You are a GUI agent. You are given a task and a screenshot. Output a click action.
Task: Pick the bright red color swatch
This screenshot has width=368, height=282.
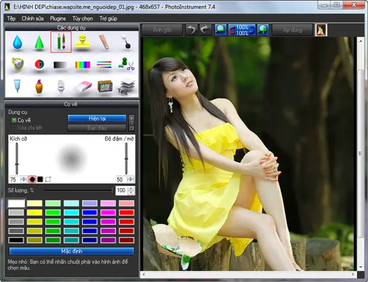pos(126,213)
